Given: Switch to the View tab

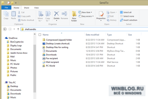Looking at the screenshot, I should tap(36, 8).
